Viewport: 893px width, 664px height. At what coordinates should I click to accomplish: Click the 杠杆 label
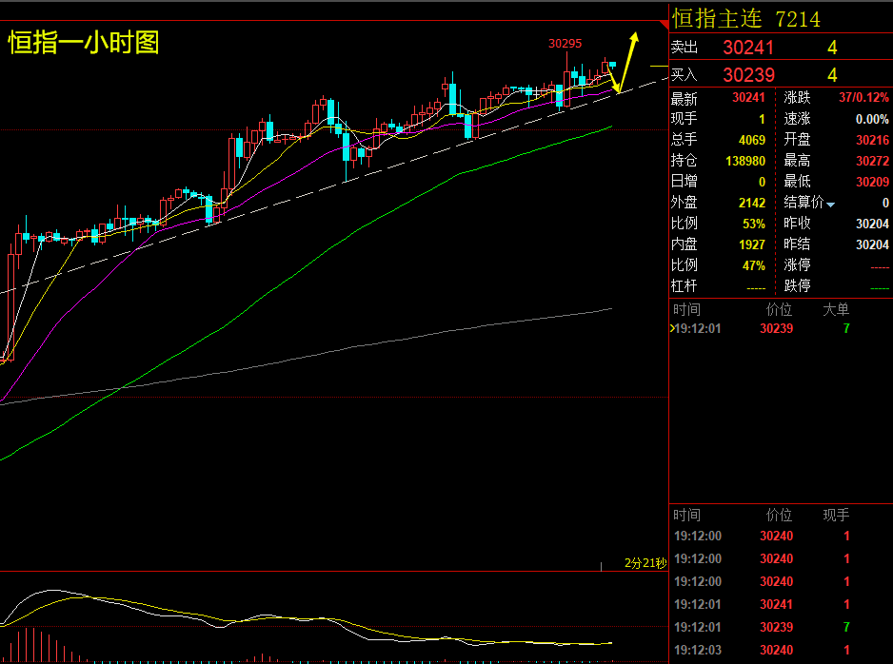click(684, 285)
